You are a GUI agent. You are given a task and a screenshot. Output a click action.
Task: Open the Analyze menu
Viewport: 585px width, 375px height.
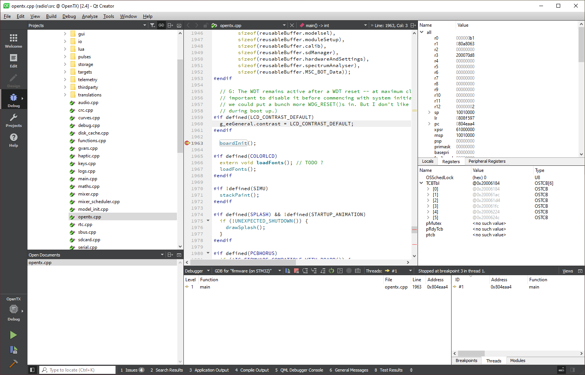pos(90,16)
